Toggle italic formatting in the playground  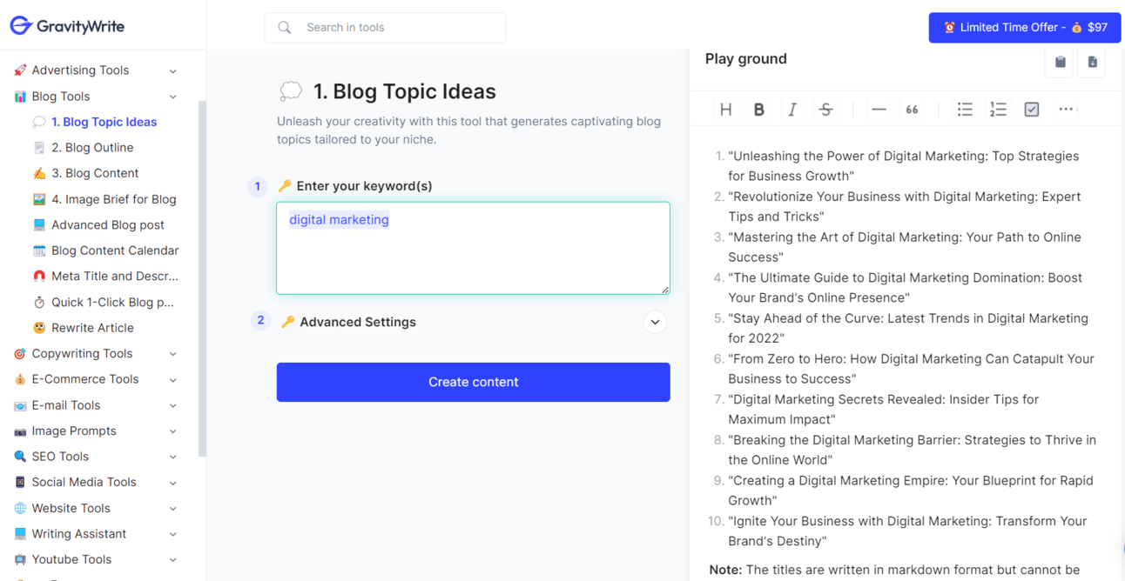(792, 110)
